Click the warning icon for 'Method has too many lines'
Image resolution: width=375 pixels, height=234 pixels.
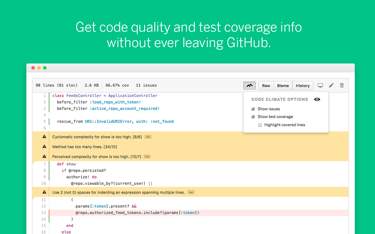coord(44,146)
